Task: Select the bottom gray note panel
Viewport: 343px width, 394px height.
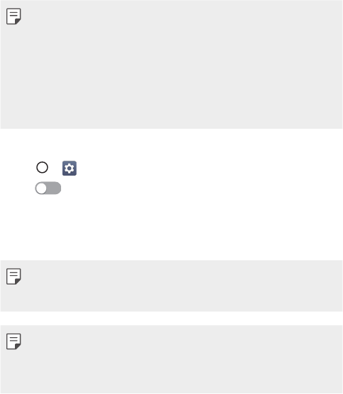Action: click(x=171, y=359)
